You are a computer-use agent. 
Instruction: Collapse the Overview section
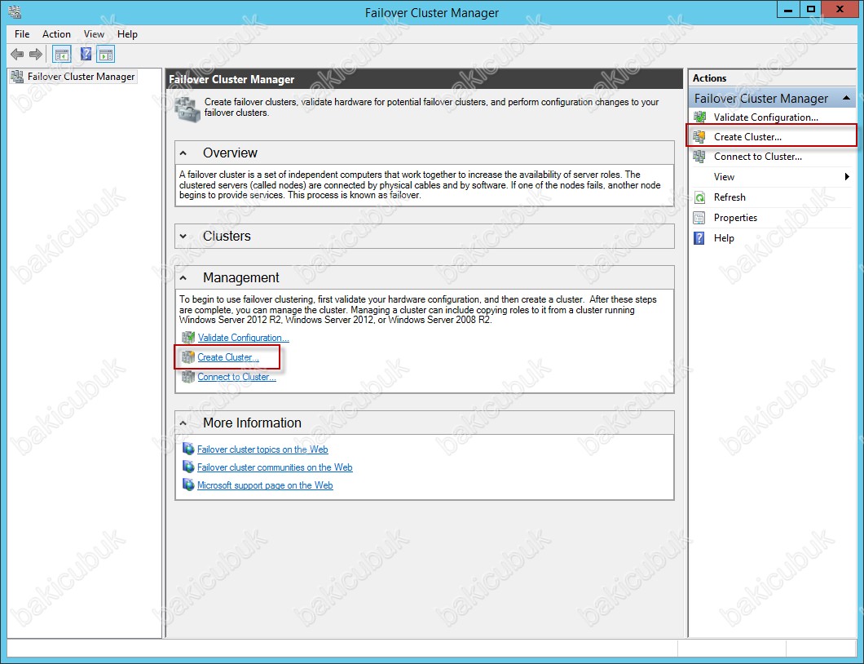[x=183, y=153]
